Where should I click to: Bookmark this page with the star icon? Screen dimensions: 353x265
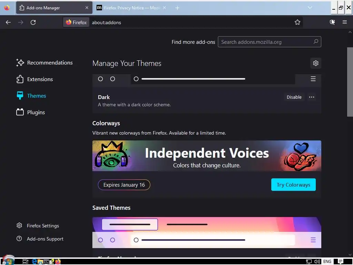click(297, 22)
